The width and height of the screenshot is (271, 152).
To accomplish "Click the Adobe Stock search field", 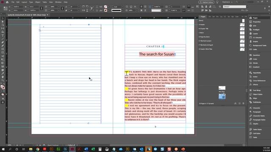I will [245, 2].
